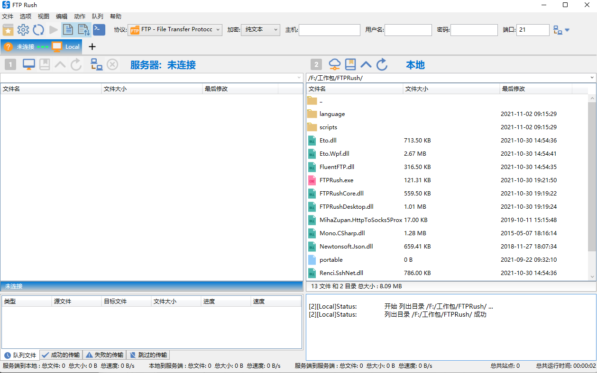
Task: Click the FTP Rush application logo
Action: (x=6, y=5)
